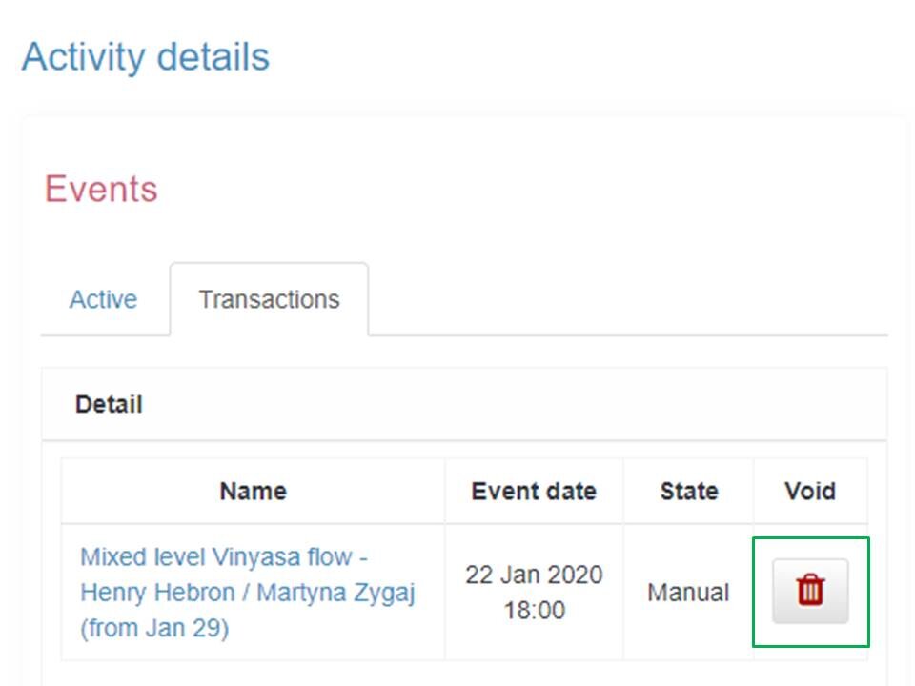This screenshot has height=686, width=915.
Task: Click the State column header
Action: (x=688, y=491)
